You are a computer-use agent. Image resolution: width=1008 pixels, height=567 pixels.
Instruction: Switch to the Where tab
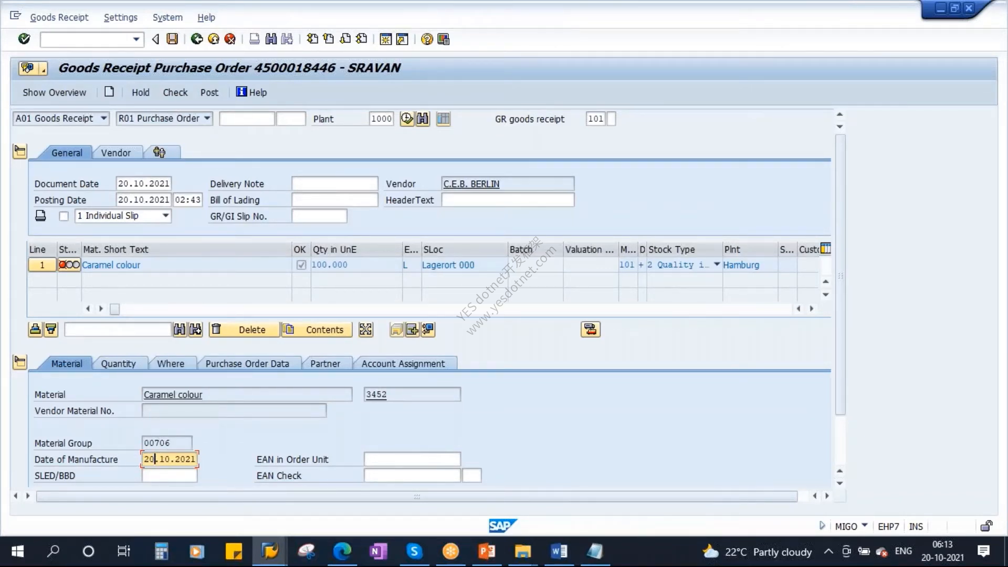(171, 364)
